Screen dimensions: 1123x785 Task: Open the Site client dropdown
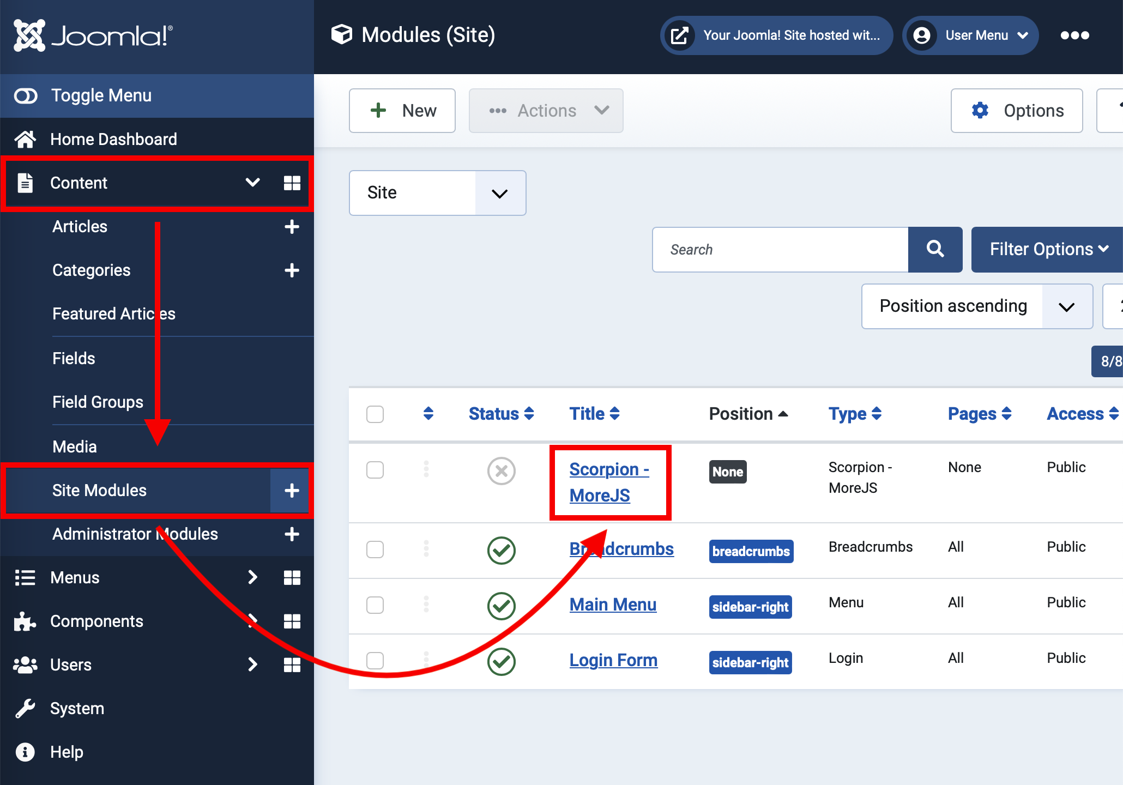[437, 193]
